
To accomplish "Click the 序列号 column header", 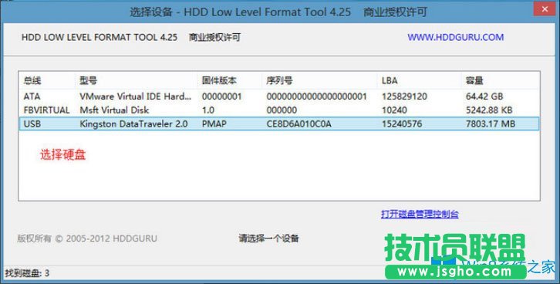I will pos(319,80).
